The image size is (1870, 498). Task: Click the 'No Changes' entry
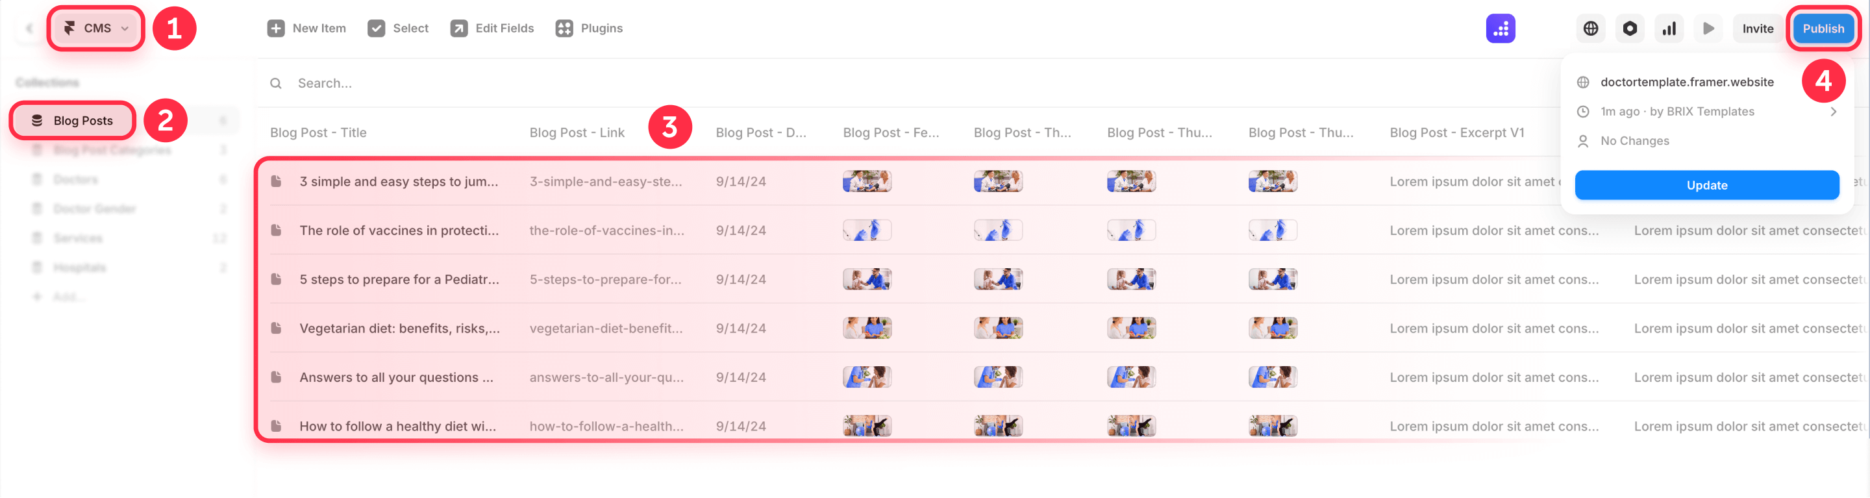click(1634, 141)
